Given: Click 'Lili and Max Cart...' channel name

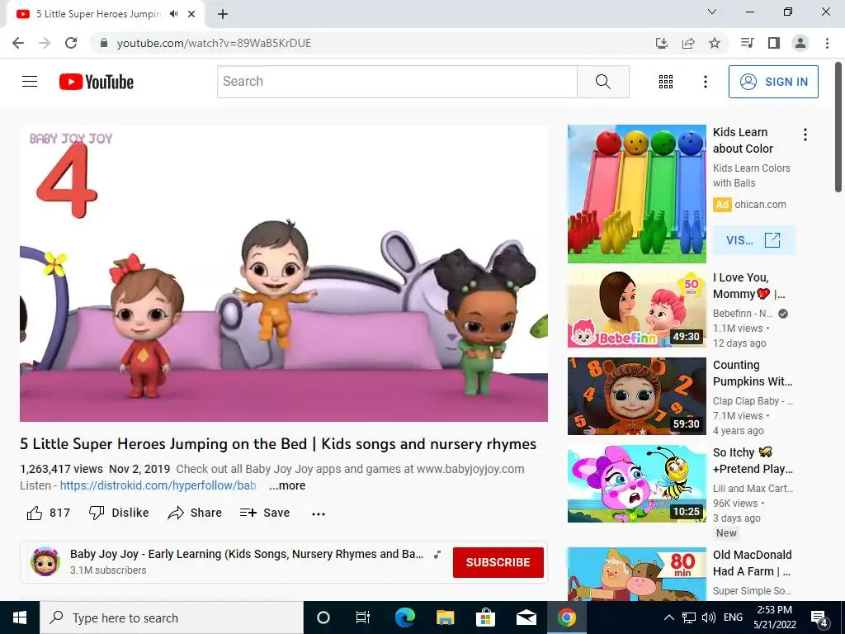Looking at the screenshot, I should pos(753,488).
